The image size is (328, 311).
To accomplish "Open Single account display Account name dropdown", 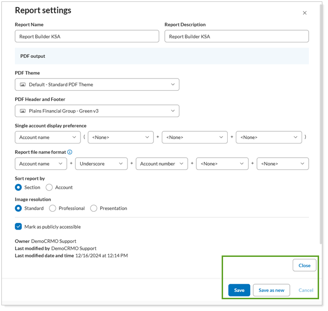I will click(48, 137).
